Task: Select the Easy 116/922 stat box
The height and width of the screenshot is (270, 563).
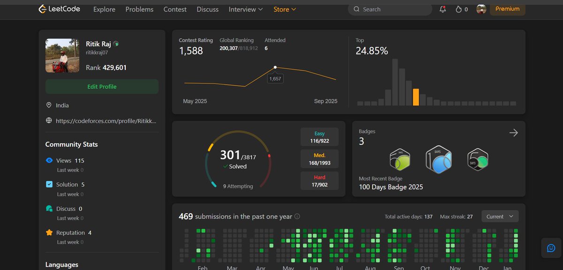Action: point(320,137)
